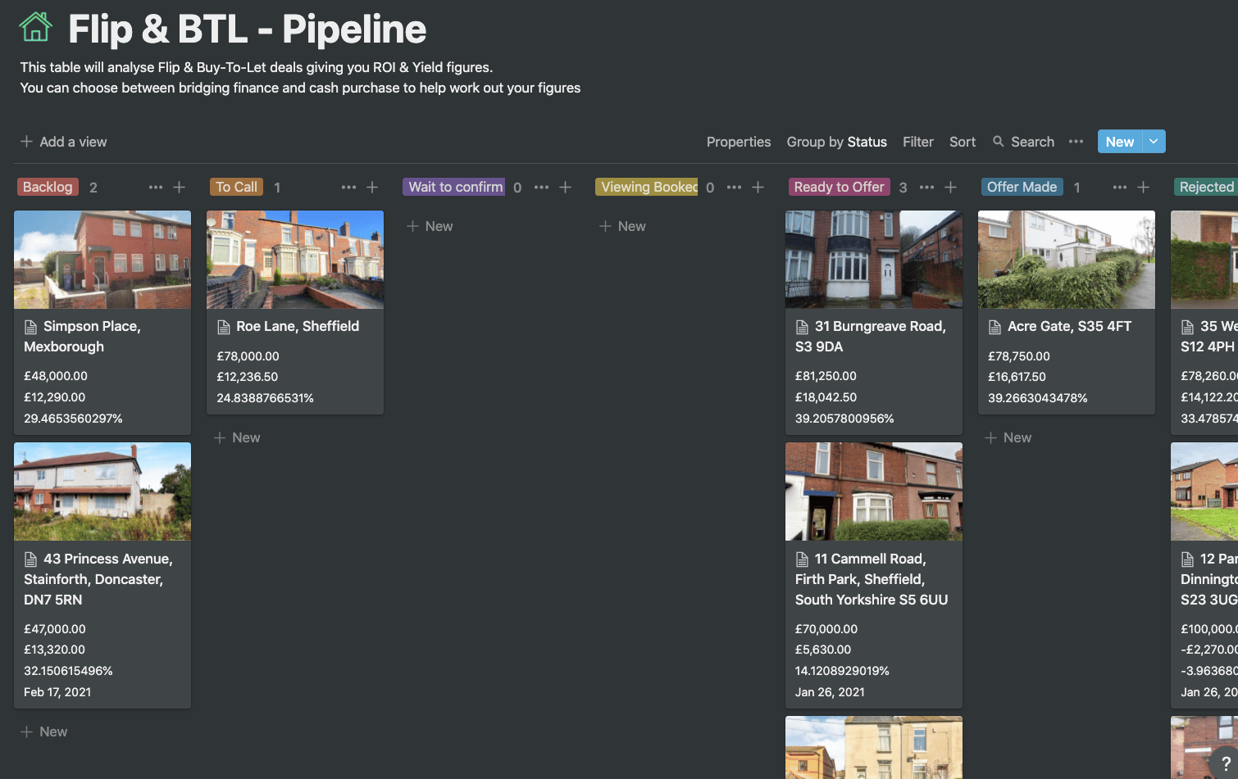Click £81,250.00 on Burngreave Road card

tap(826, 376)
